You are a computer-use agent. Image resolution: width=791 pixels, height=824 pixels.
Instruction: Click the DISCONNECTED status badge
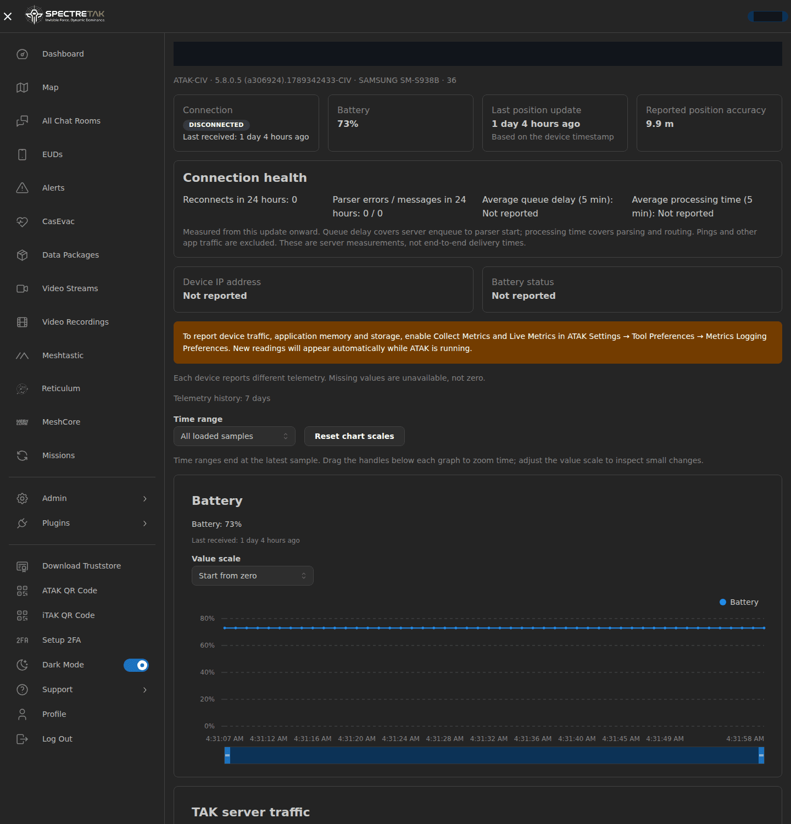pyautogui.click(x=216, y=125)
